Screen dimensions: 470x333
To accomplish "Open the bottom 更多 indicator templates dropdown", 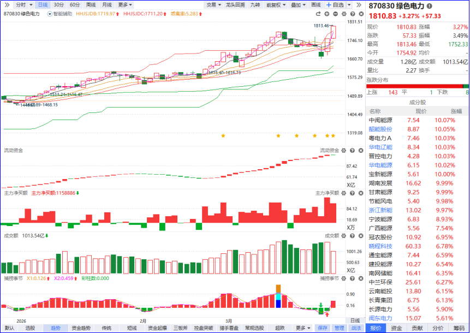I will 303,328.
